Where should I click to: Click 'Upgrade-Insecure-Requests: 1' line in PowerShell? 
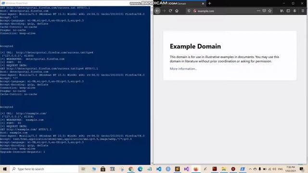coord(23,152)
